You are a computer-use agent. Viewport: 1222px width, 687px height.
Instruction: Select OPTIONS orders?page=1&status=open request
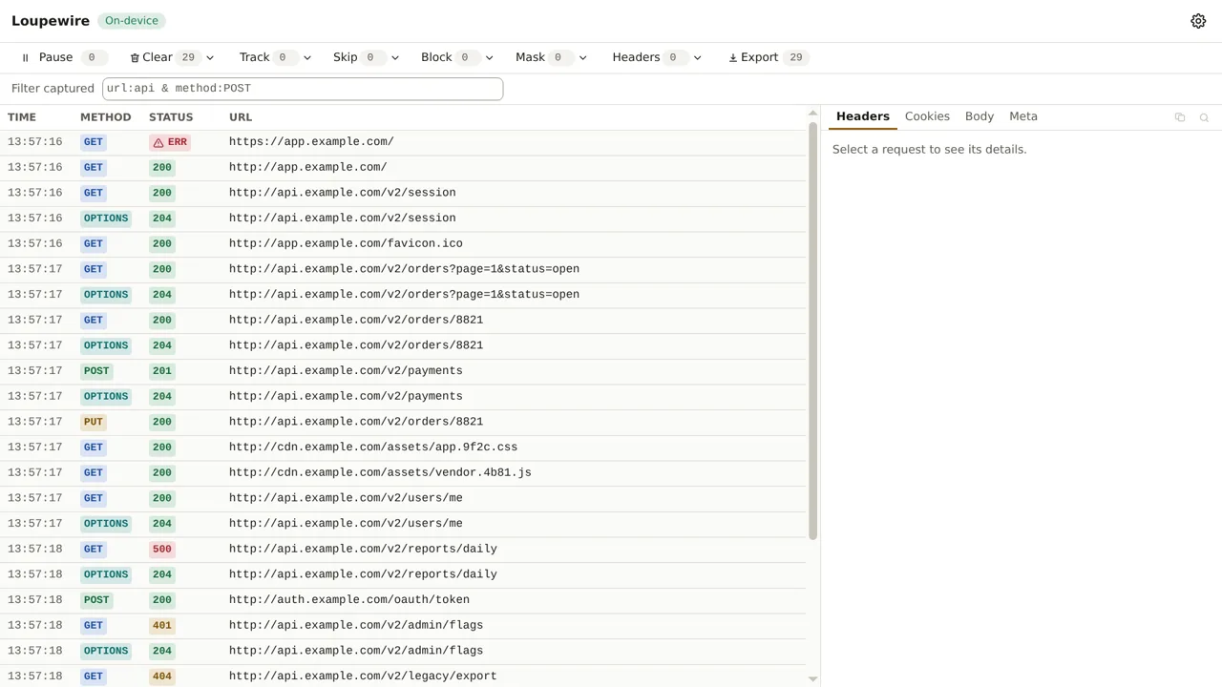(403, 295)
